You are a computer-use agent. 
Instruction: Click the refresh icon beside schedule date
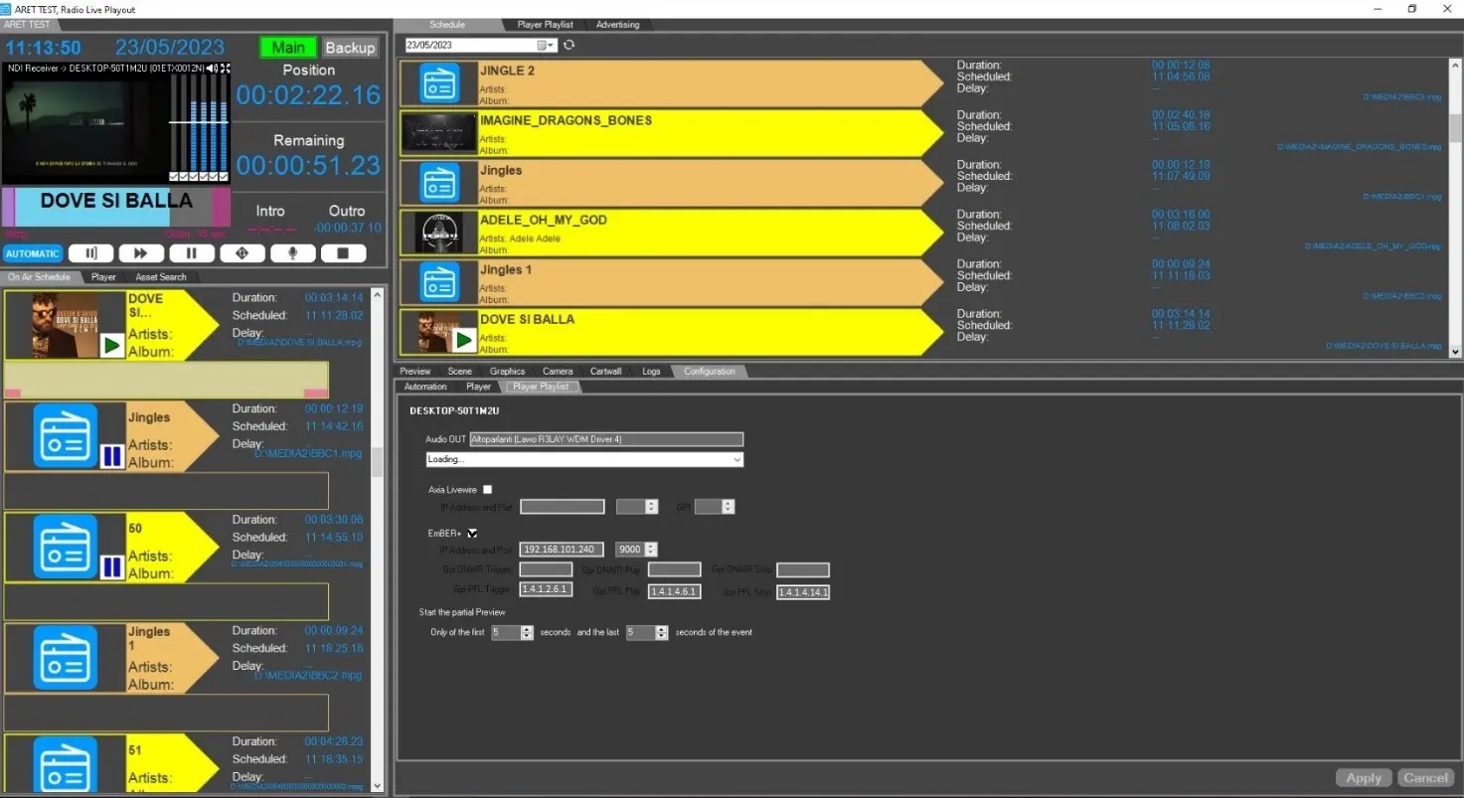tap(569, 45)
